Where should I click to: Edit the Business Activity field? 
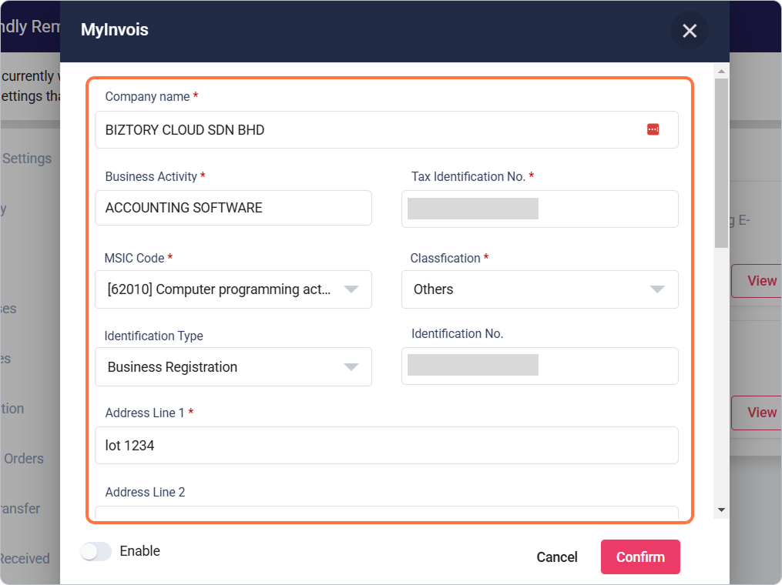[233, 208]
